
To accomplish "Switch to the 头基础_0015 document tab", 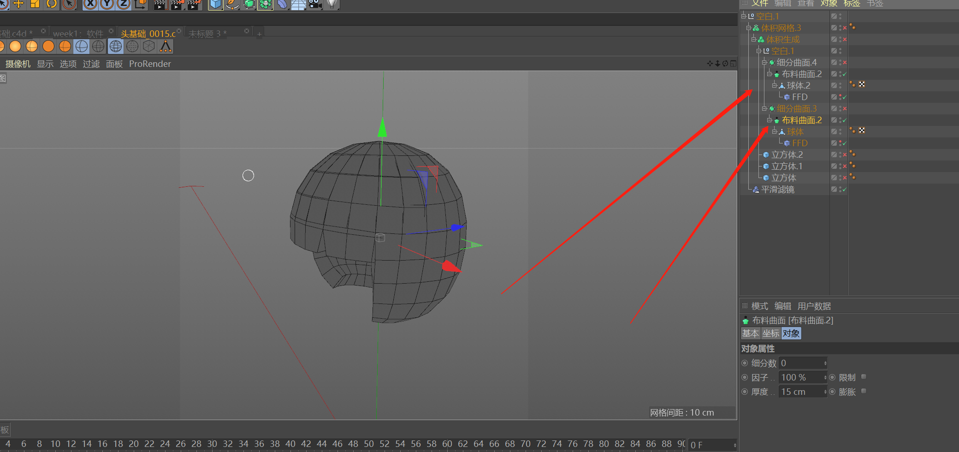I will click(x=148, y=34).
